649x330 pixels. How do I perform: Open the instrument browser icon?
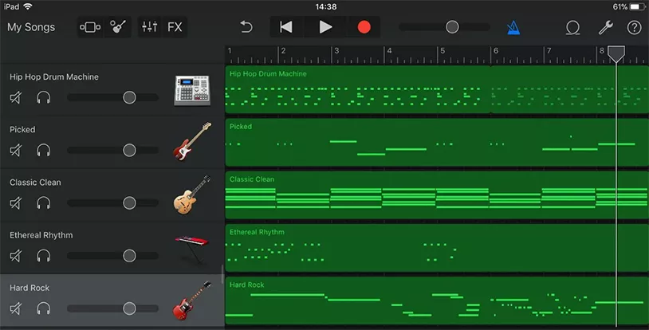pyautogui.click(x=118, y=27)
